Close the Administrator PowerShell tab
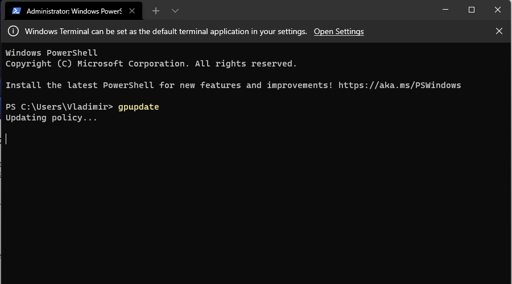The image size is (512, 284). point(132,11)
